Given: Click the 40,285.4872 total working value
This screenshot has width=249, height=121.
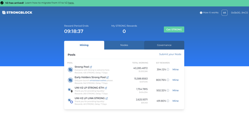Looking at the screenshot, I should pos(140,68).
